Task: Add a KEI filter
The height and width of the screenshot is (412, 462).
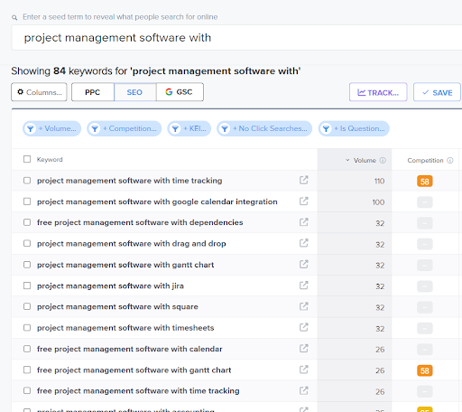Action: 189,128
